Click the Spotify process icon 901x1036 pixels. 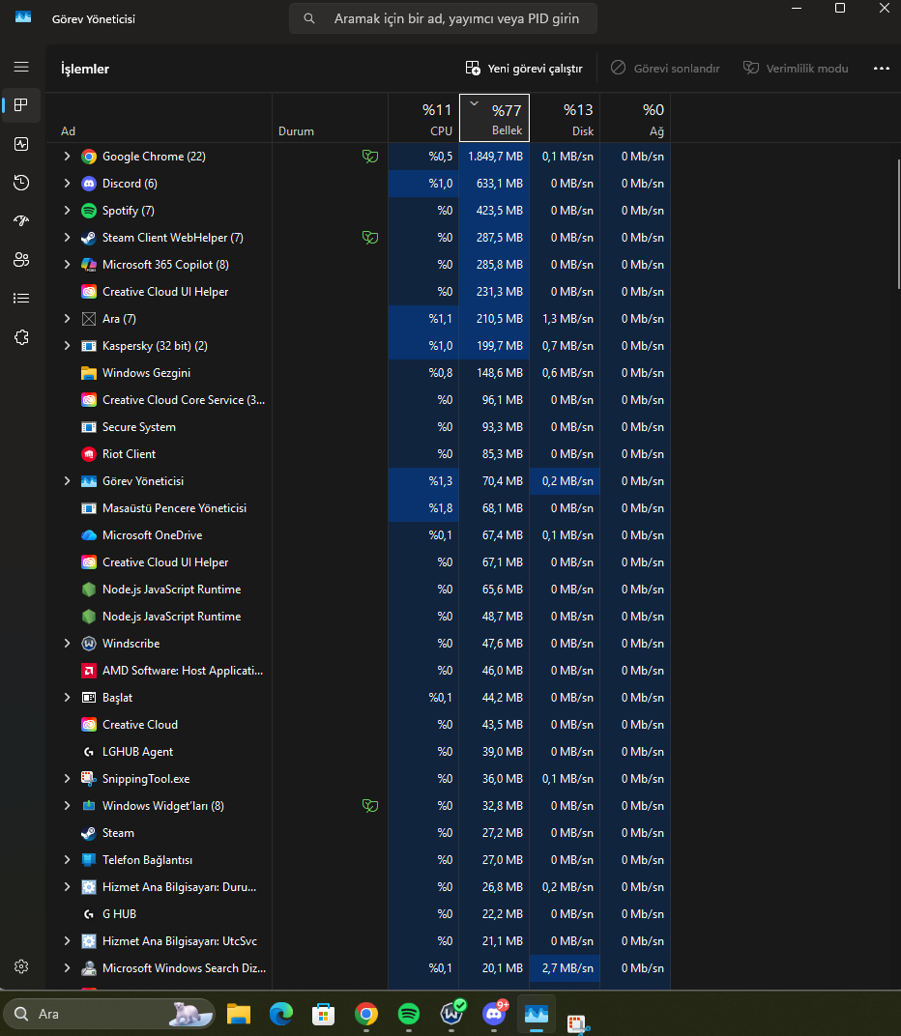point(89,211)
